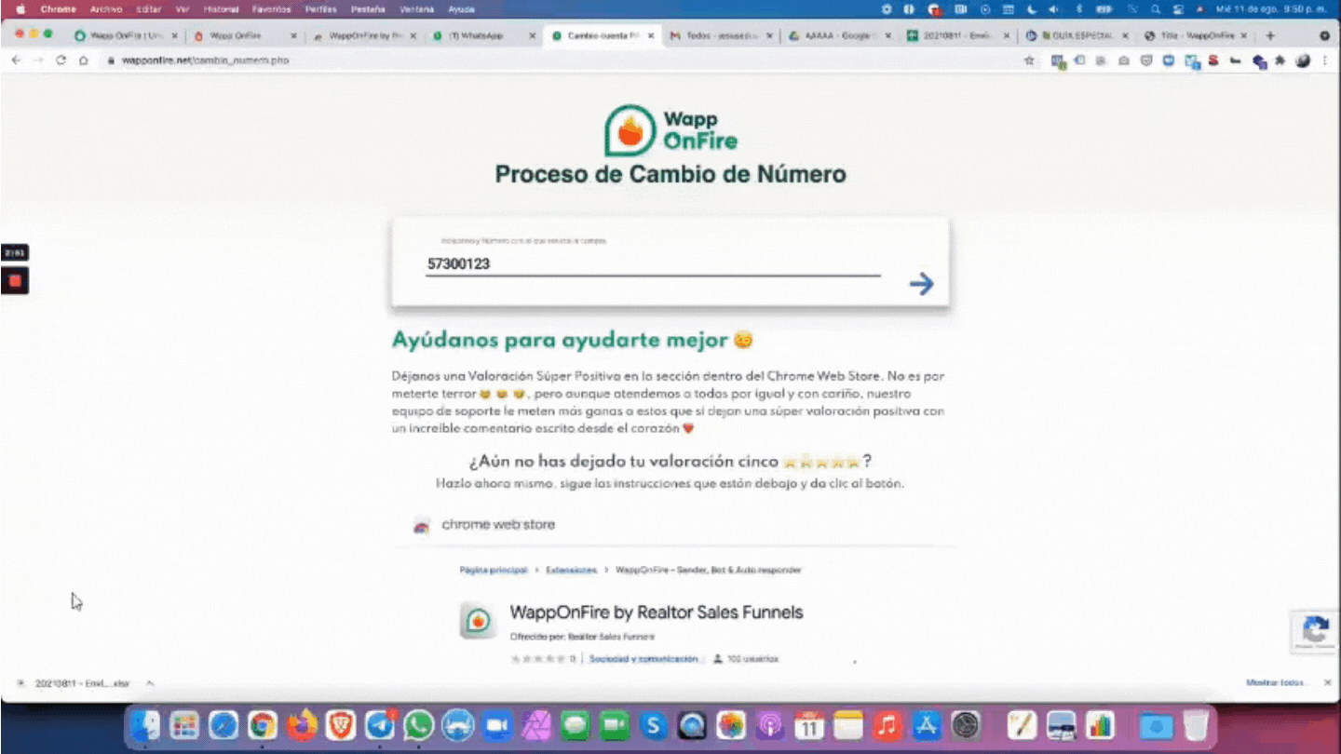Close the downloads bar

(1328, 683)
